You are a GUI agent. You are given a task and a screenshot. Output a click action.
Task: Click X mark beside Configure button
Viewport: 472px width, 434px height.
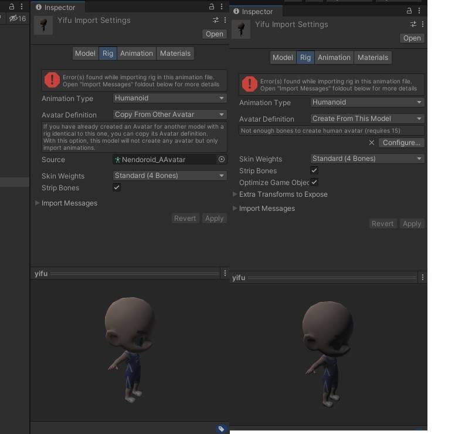[372, 143]
